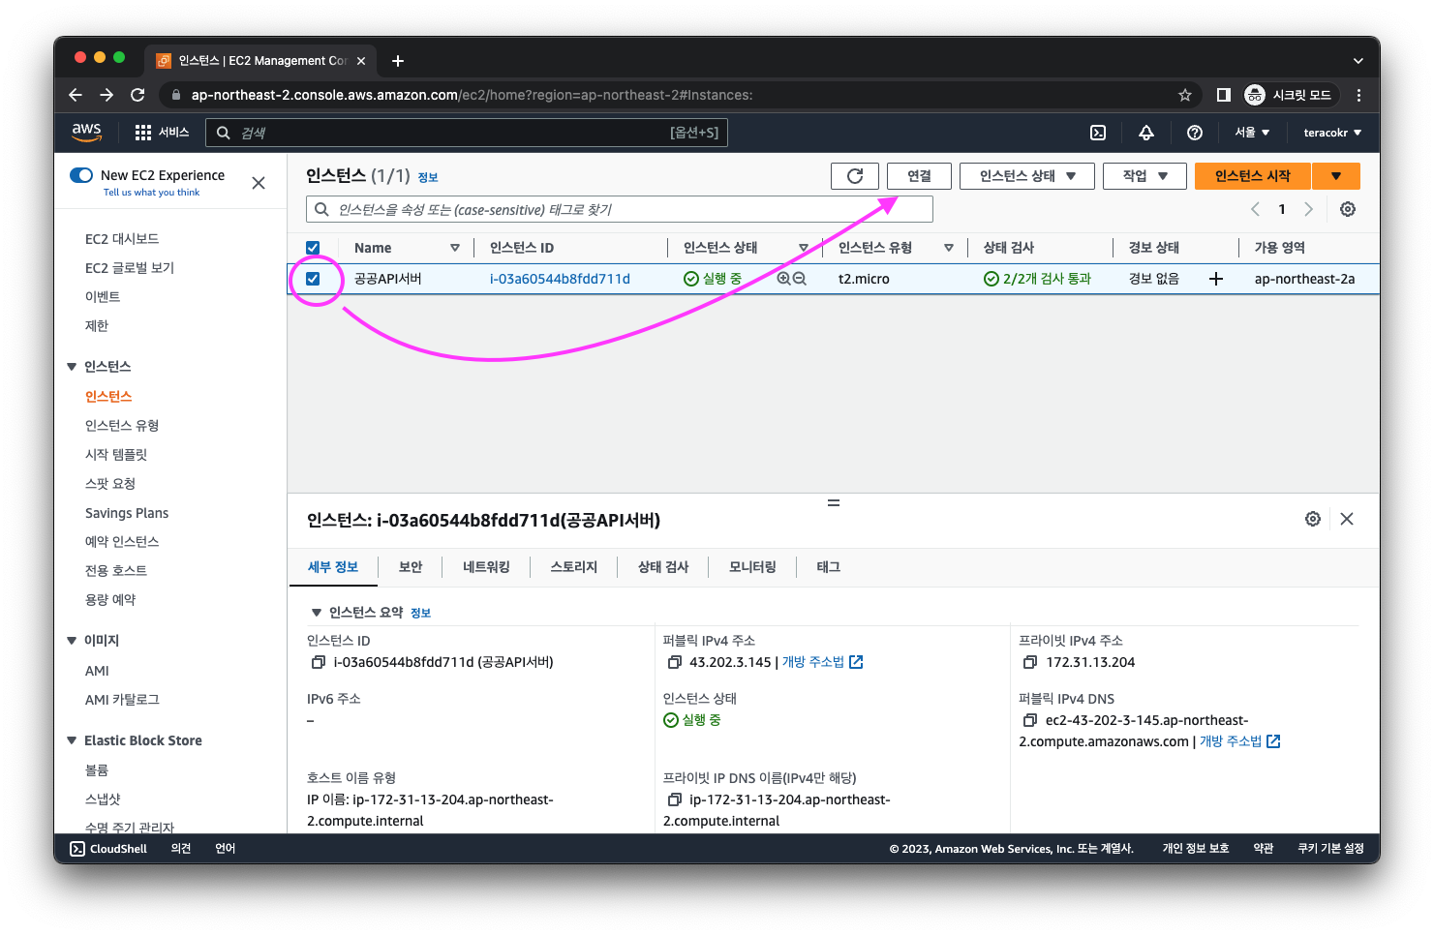Screen dimensions: 1434x935
Task: Go to previous page of instances
Action: pos(1256,209)
